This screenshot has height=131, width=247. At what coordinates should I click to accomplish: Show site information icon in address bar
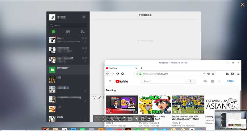137,74
